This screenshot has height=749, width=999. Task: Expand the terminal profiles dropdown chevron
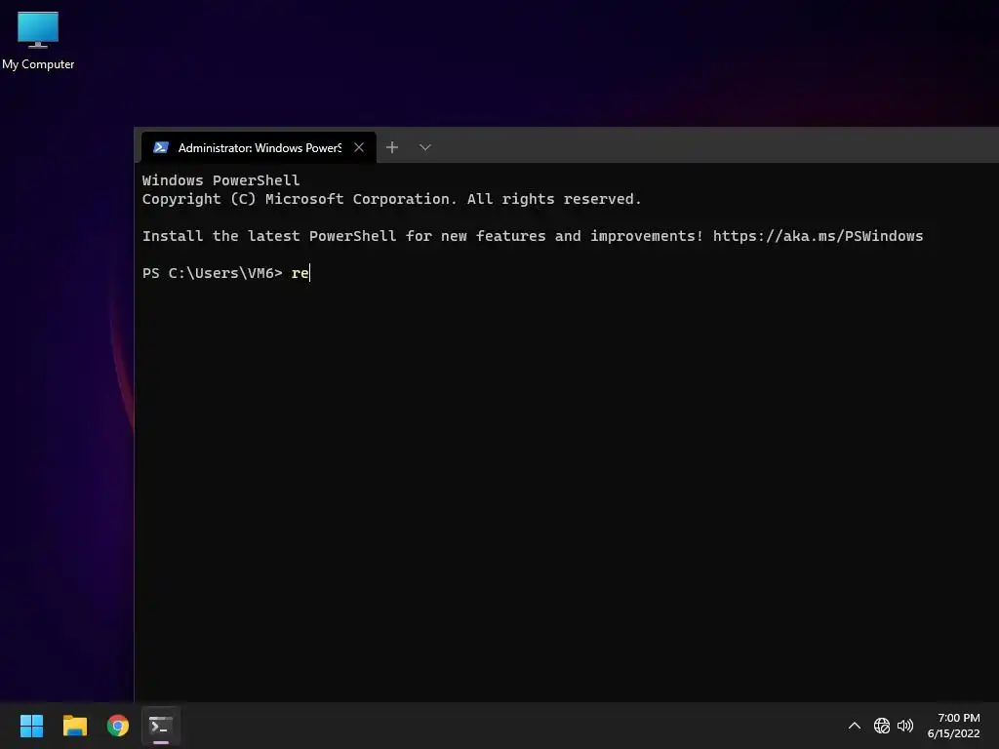pyautogui.click(x=425, y=148)
